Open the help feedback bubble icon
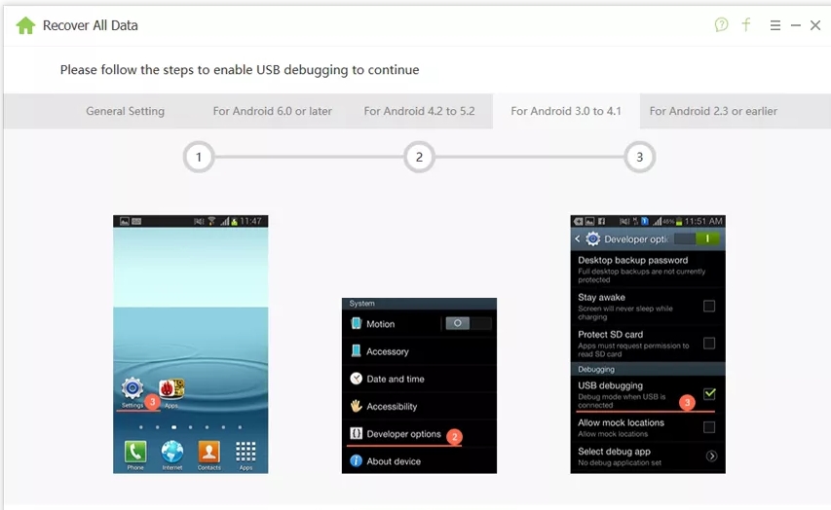 coord(721,24)
